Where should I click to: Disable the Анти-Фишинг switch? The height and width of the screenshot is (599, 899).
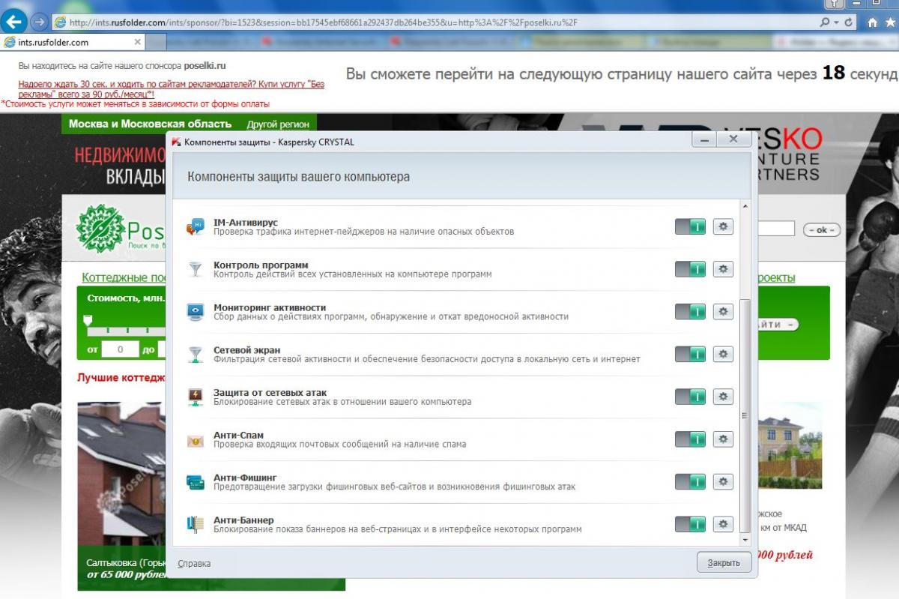pyautogui.click(x=690, y=481)
